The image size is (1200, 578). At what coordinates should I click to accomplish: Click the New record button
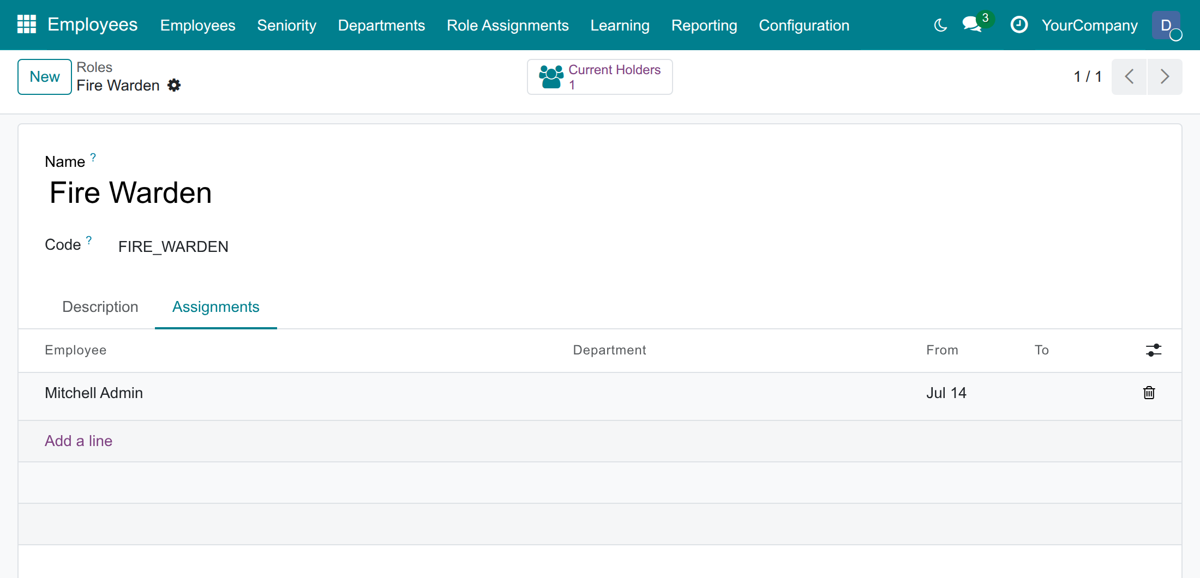45,77
